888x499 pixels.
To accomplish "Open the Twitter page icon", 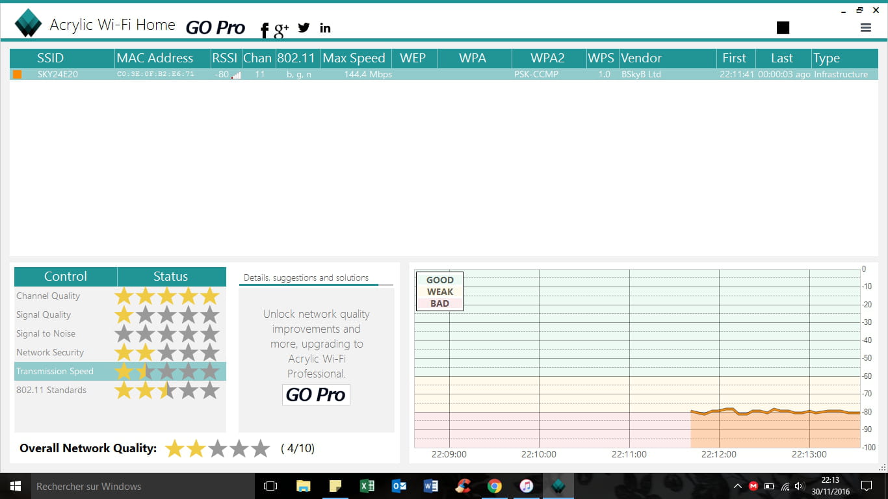I will coord(304,27).
